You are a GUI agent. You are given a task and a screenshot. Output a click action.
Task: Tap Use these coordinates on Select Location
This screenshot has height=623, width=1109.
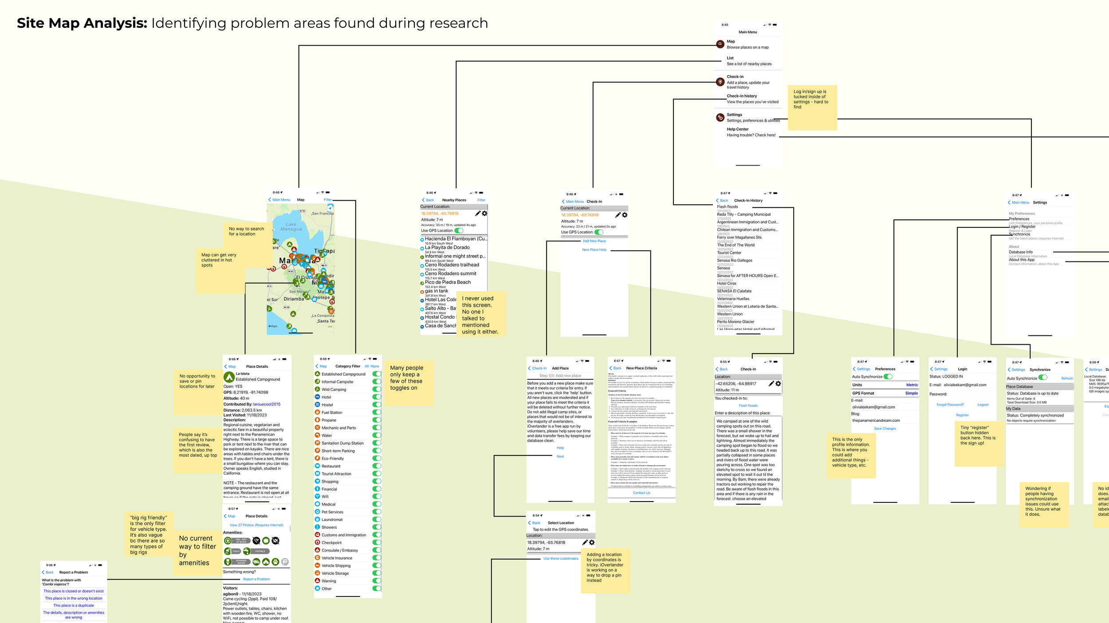point(561,558)
